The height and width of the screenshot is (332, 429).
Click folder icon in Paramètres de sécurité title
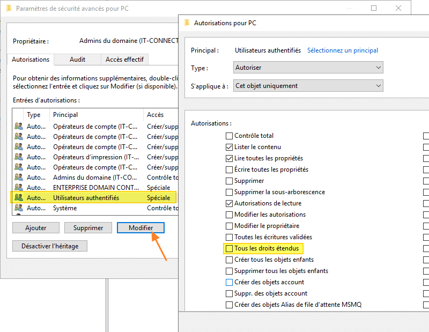click(9, 9)
